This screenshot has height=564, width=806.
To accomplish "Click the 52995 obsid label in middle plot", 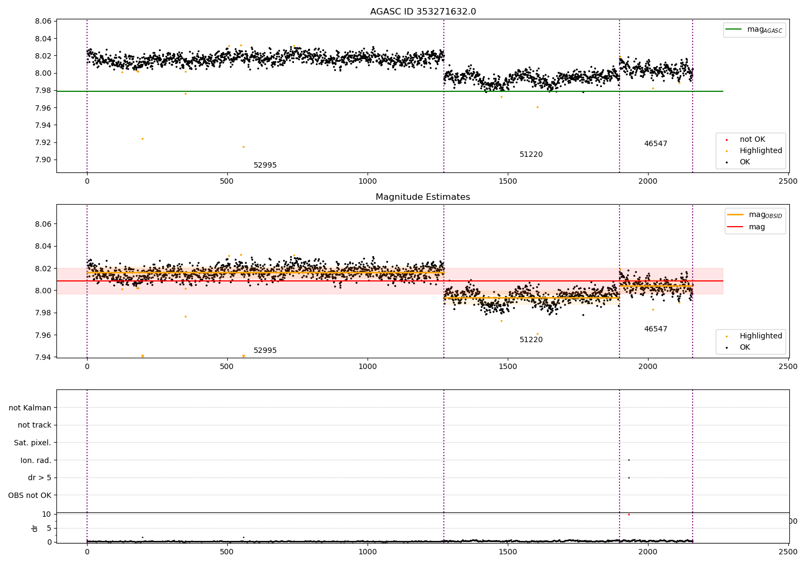I will point(265,350).
